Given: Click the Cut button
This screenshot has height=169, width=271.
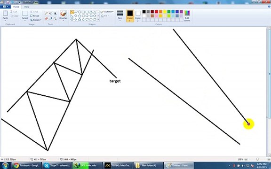Looking at the screenshot, I should pos(14,12).
